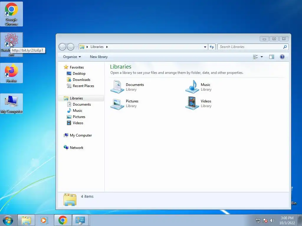The width and height of the screenshot is (302, 226).
Task: Click the Forward navigation arrow
Action: pos(70,47)
